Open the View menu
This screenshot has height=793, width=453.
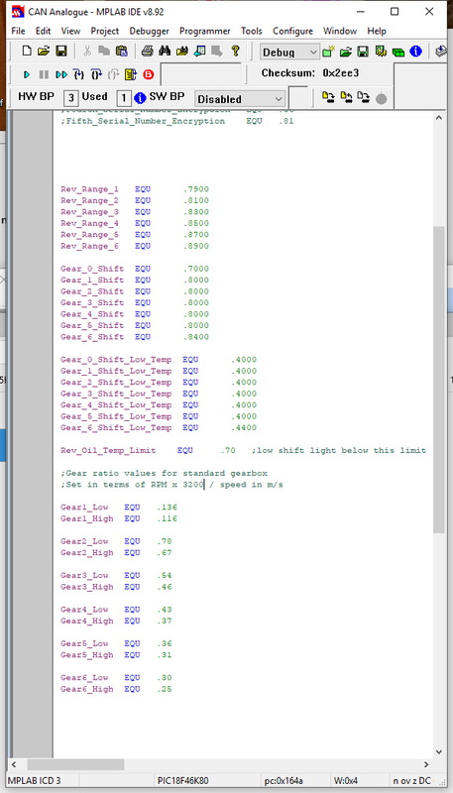70,31
